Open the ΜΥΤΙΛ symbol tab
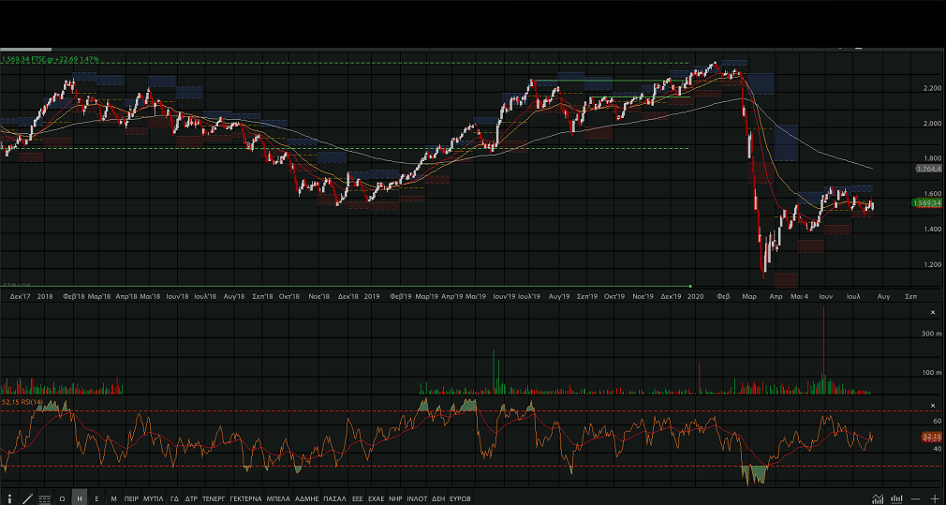This screenshot has height=505, width=946. [x=154, y=498]
